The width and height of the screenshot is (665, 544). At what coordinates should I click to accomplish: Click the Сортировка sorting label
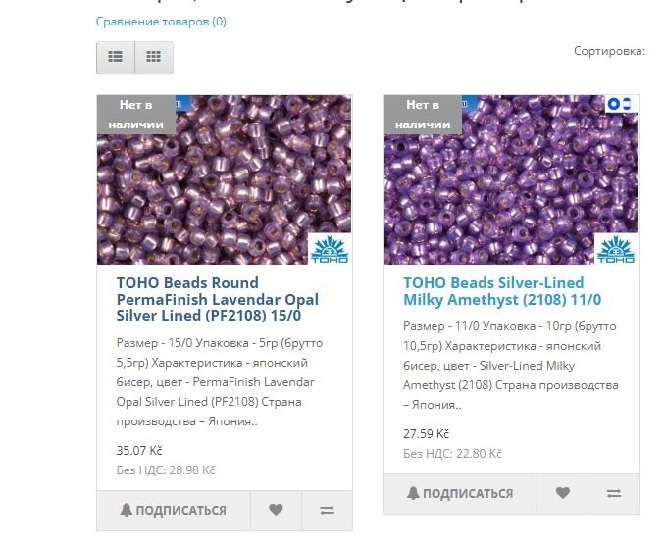click(609, 51)
